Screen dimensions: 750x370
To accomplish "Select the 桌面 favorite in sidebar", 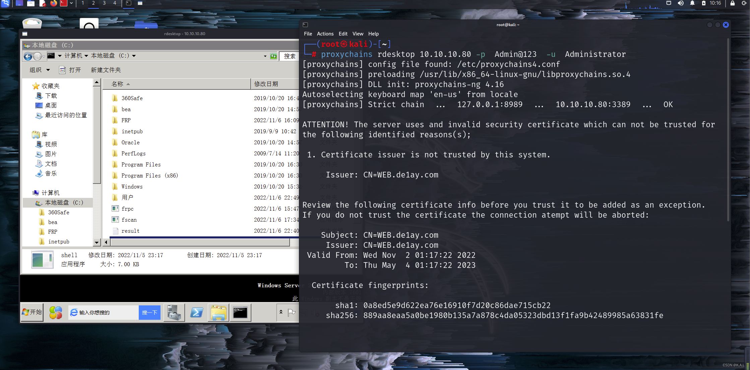I will pos(51,105).
